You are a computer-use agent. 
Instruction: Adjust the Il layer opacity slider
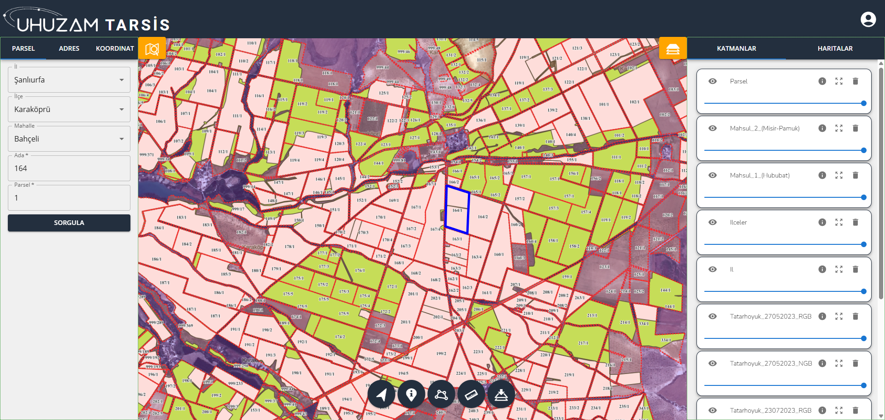[x=784, y=291]
